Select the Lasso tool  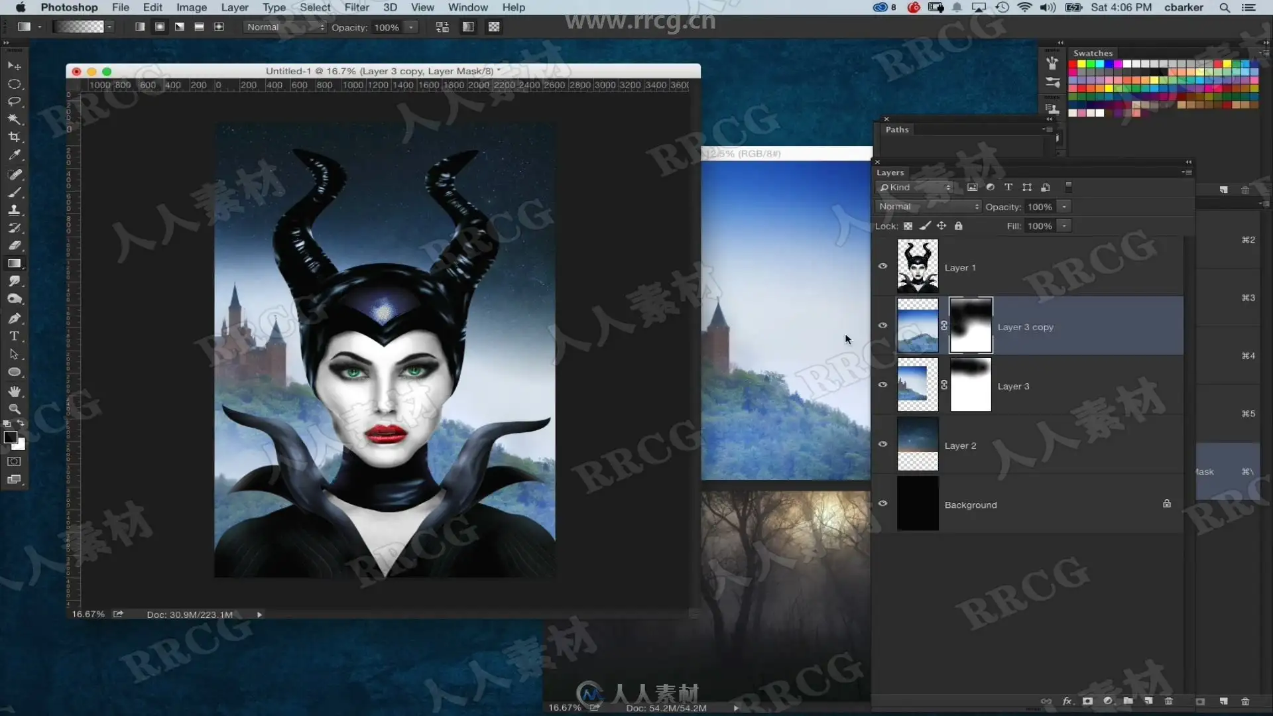tap(14, 102)
